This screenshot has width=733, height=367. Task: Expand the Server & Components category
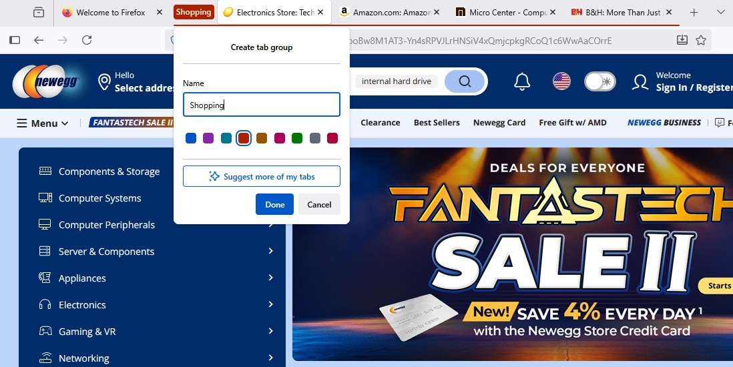coord(157,252)
